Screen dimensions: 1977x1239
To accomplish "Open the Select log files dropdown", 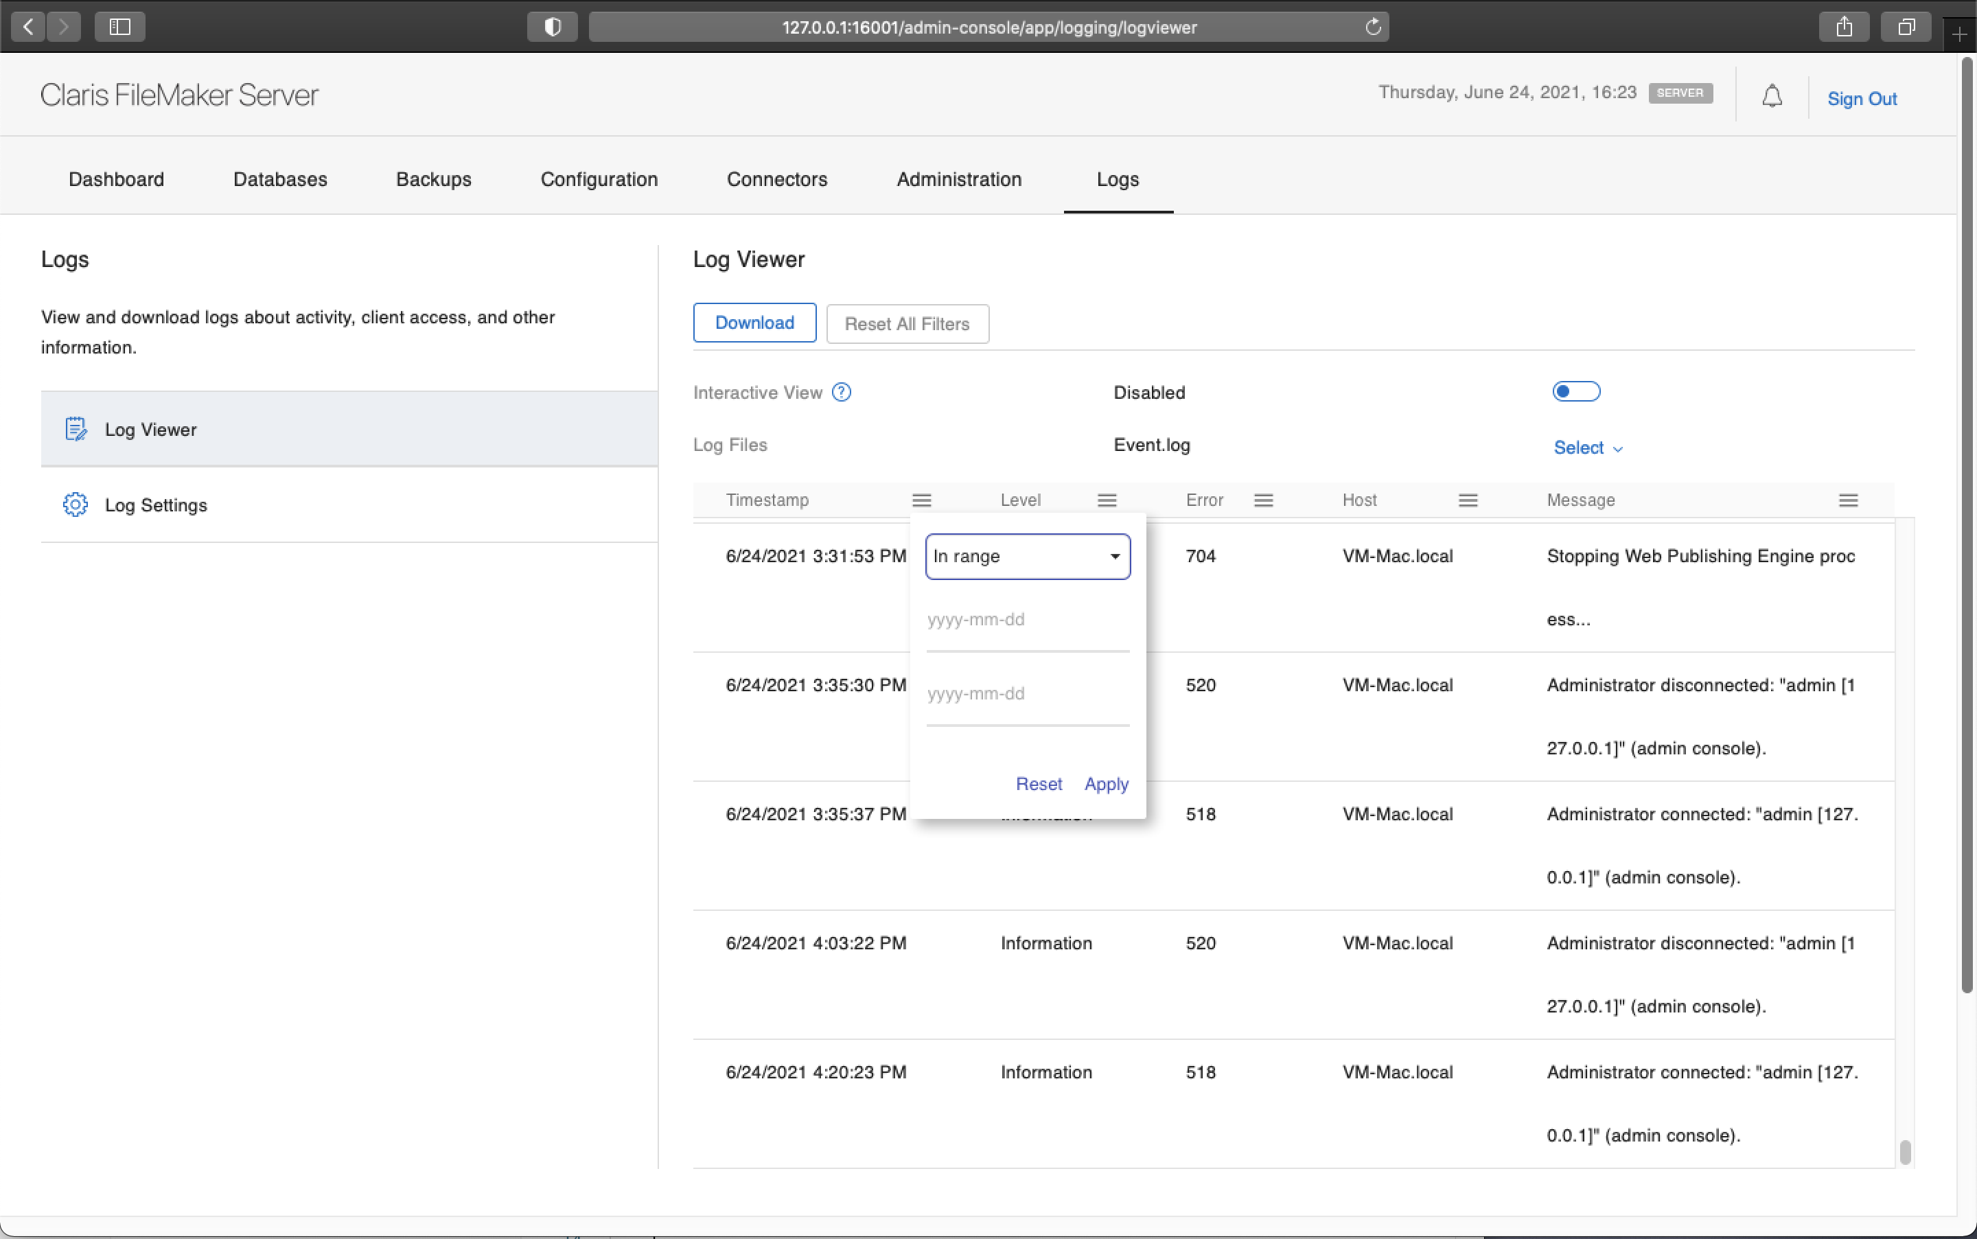I will point(1586,448).
